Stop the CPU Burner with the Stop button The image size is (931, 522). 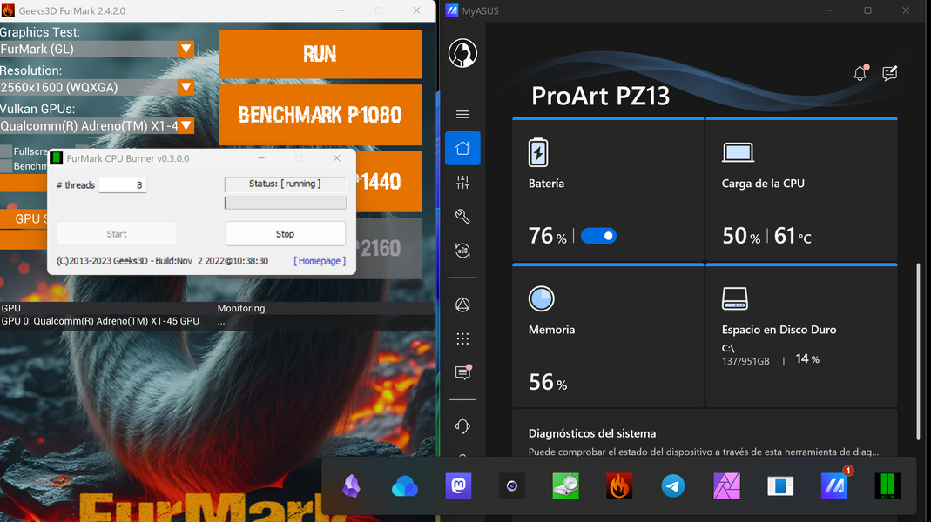(285, 234)
